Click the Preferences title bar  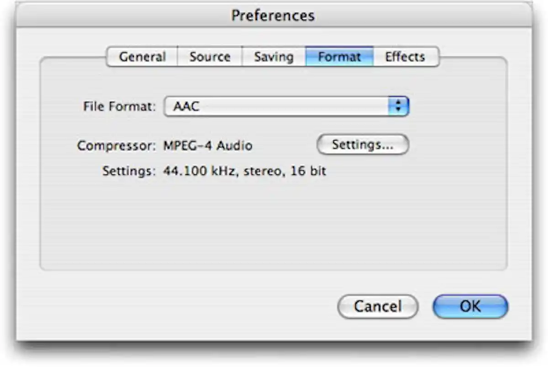[x=273, y=15]
